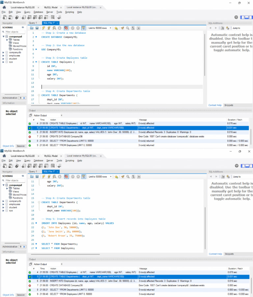Expand the employees schema in the upper Navigator
This screenshot has width=253, height=297.
point(3,56)
